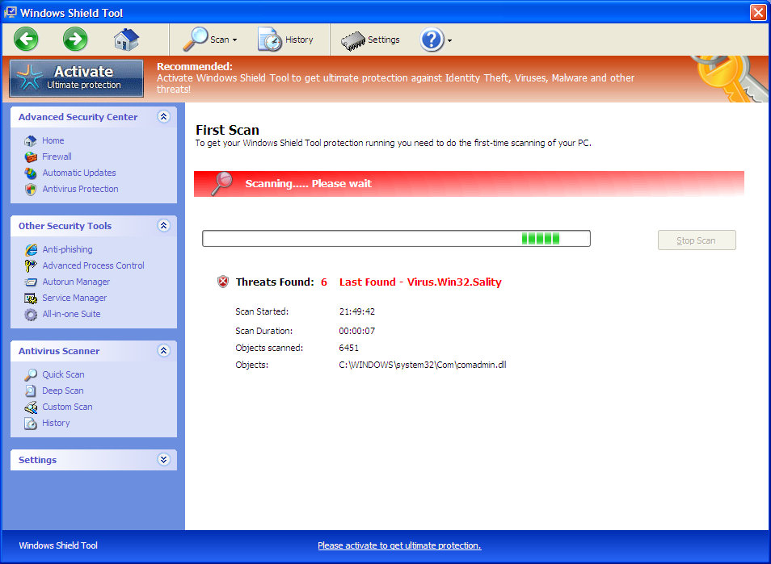Click the 'Last Found - Virus.Win32.Sality' text
771x564 pixels.
tap(420, 282)
